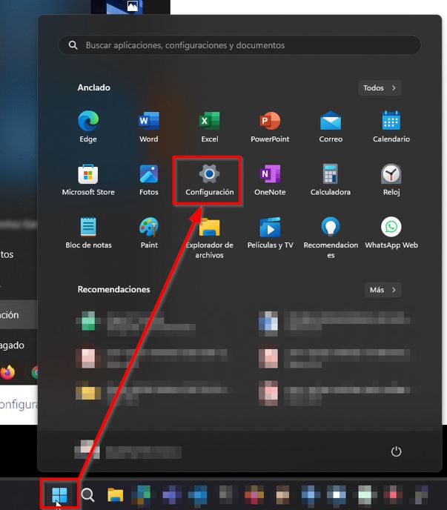Screen dimensions: 447x510
Task: Launch the Paint app
Action: pyautogui.click(x=149, y=232)
